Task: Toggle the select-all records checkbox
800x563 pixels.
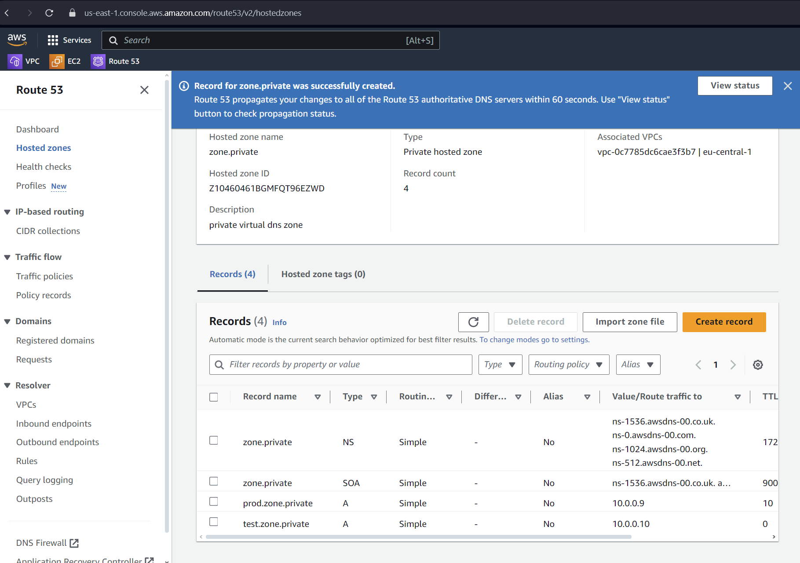Action: 214,397
